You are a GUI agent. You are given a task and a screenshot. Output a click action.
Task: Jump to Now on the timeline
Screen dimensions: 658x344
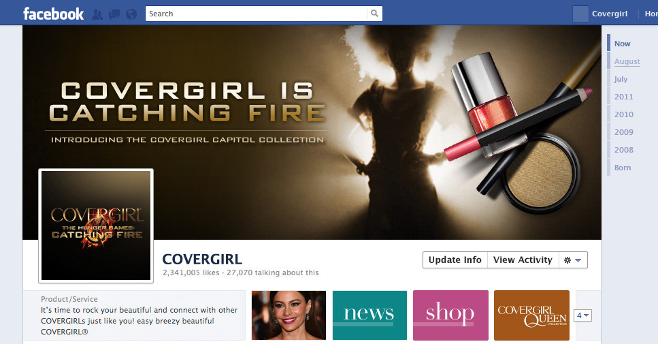tap(623, 44)
